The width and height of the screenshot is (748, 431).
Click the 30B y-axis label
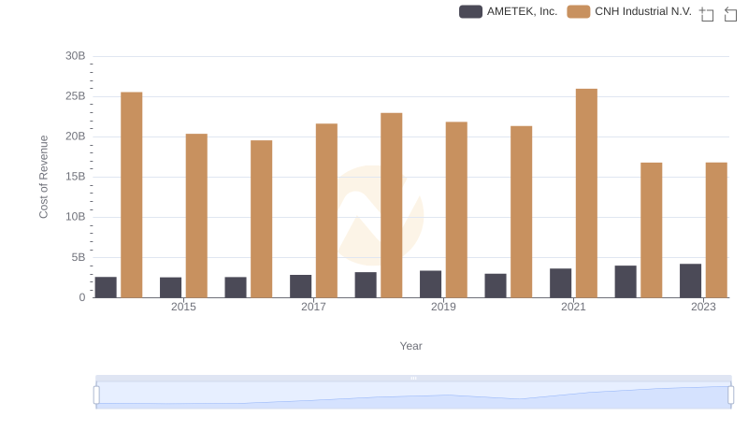pos(76,56)
